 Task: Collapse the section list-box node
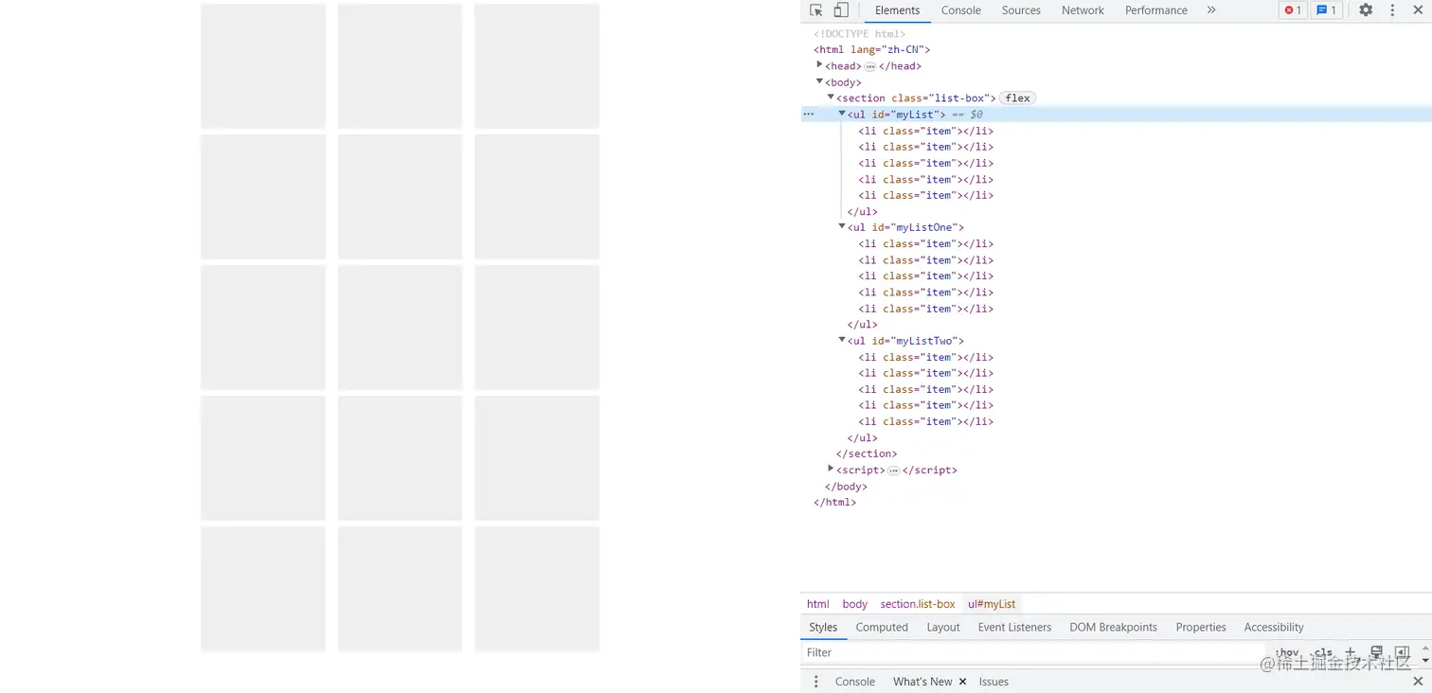coord(831,98)
